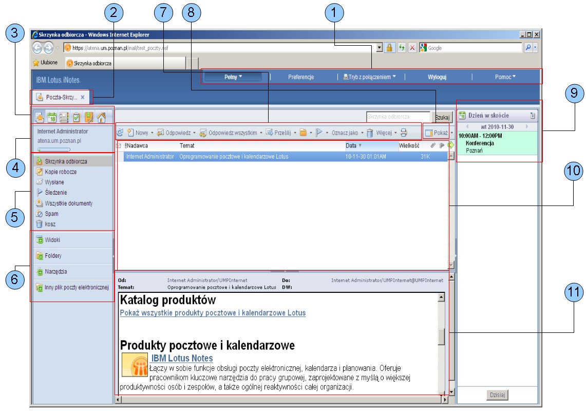The image size is (586, 411).
Task: Open the Konferencja Poznań calendar entry
Action: [497, 143]
